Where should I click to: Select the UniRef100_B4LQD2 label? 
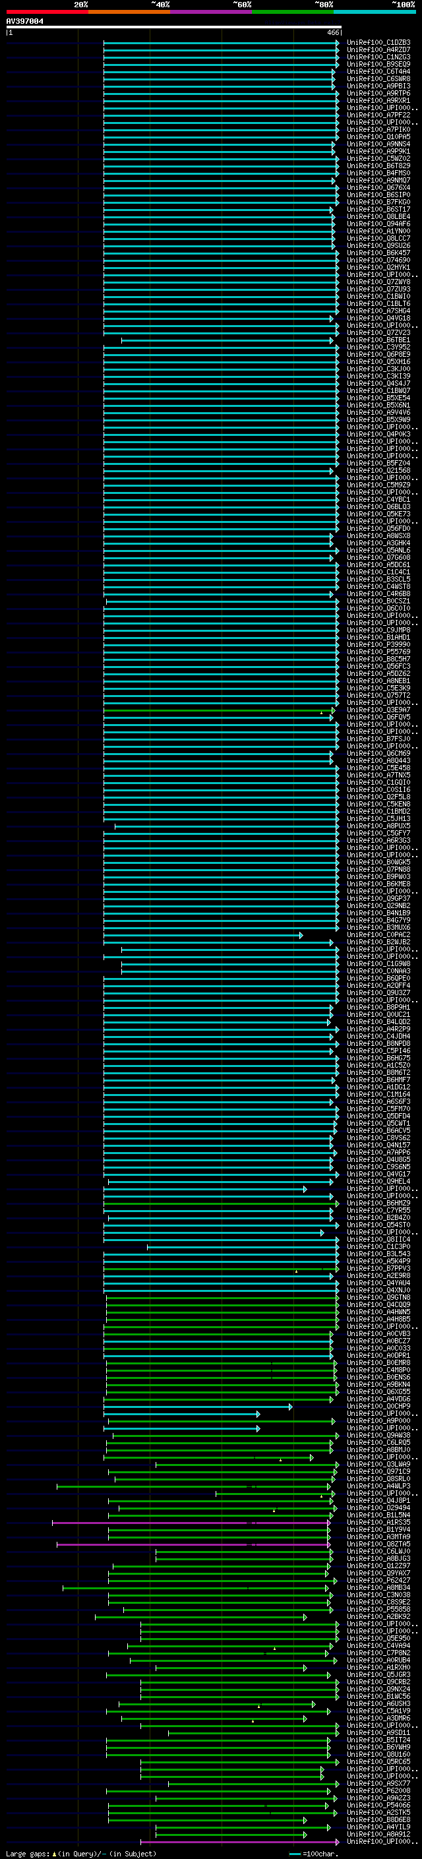pos(378,1022)
